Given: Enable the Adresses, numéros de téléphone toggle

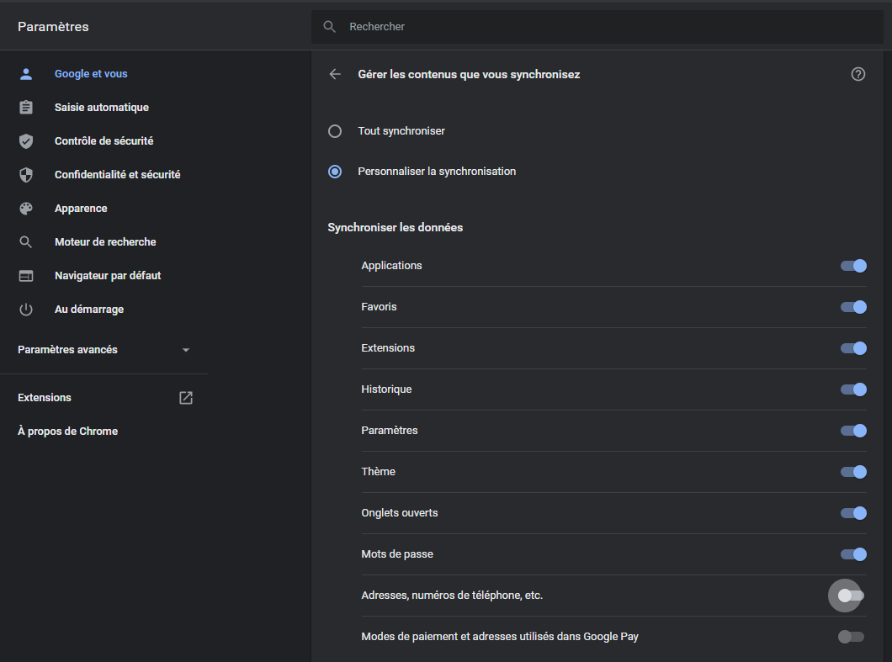Looking at the screenshot, I should (851, 596).
